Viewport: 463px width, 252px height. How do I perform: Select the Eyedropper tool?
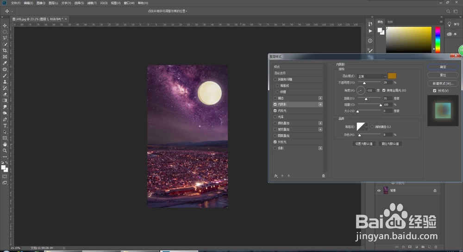pos(5,63)
